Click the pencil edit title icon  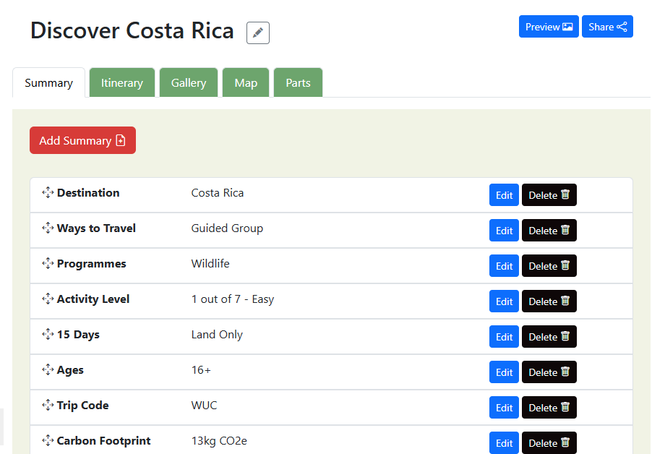[x=258, y=33]
